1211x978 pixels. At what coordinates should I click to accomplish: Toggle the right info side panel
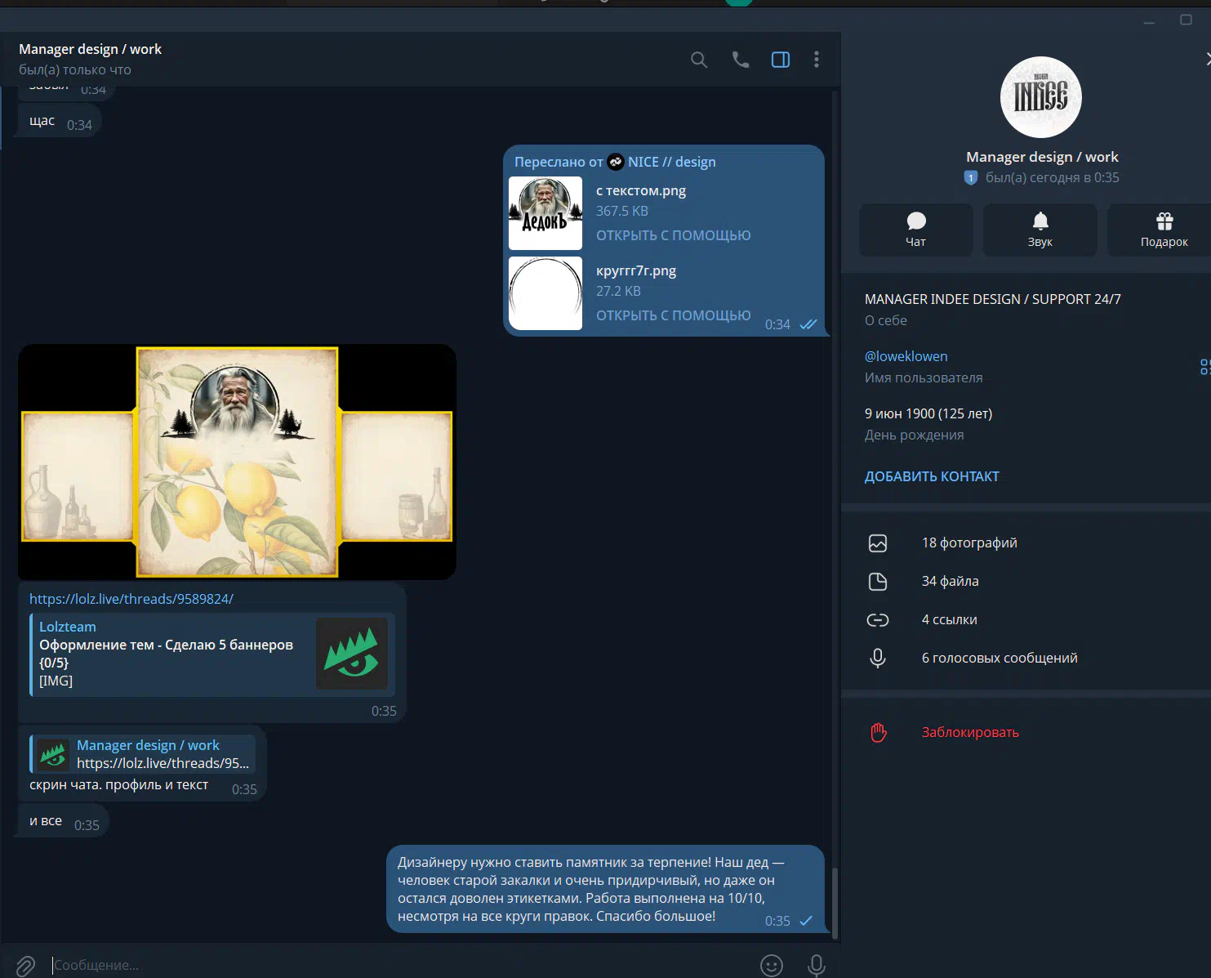tap(781, 60)
